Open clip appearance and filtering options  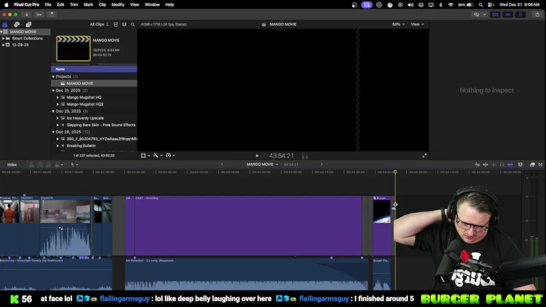124,24
